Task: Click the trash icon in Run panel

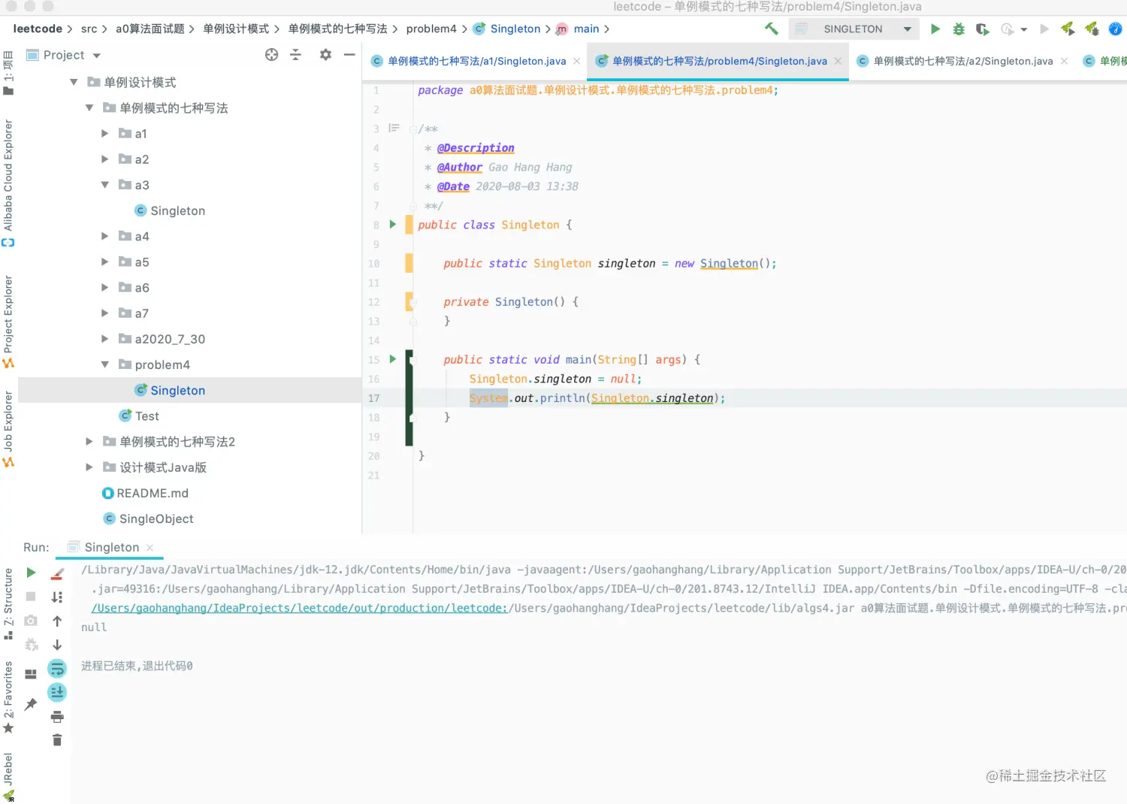Action: click(57, 740)
